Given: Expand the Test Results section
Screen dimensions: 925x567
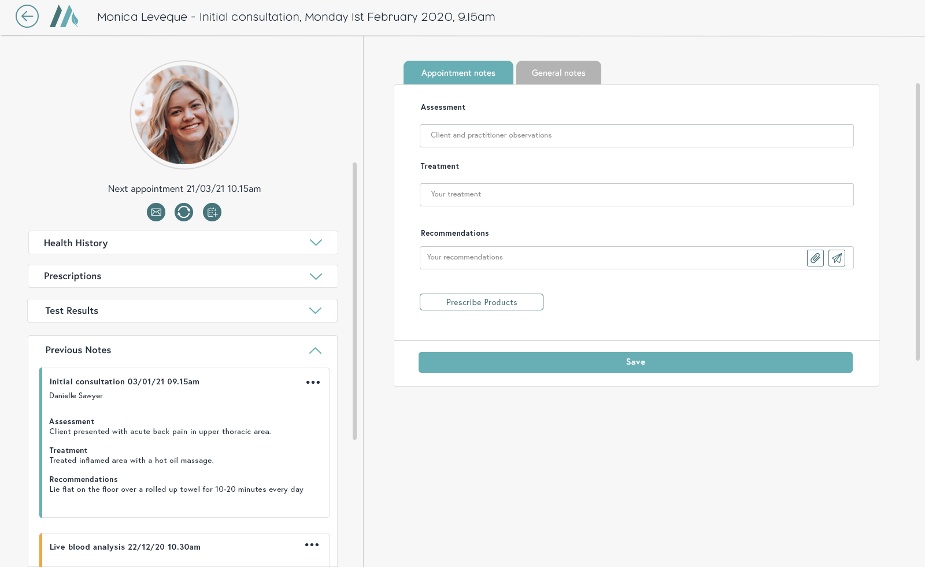Looking at the screenshot, I should [x=315, y=311].
